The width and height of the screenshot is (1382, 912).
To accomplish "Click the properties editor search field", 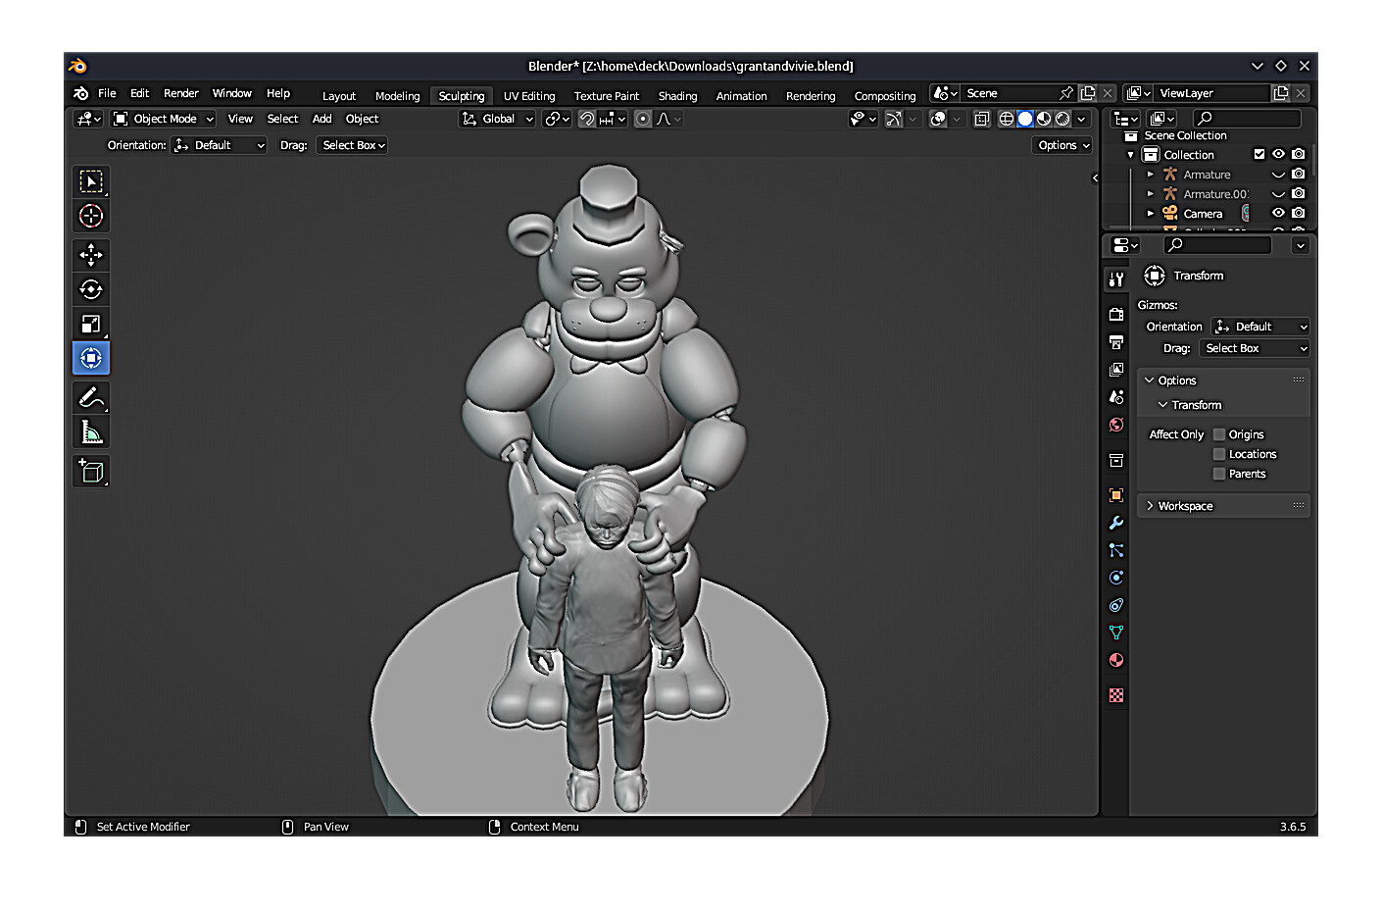I will coord(1217,245).
